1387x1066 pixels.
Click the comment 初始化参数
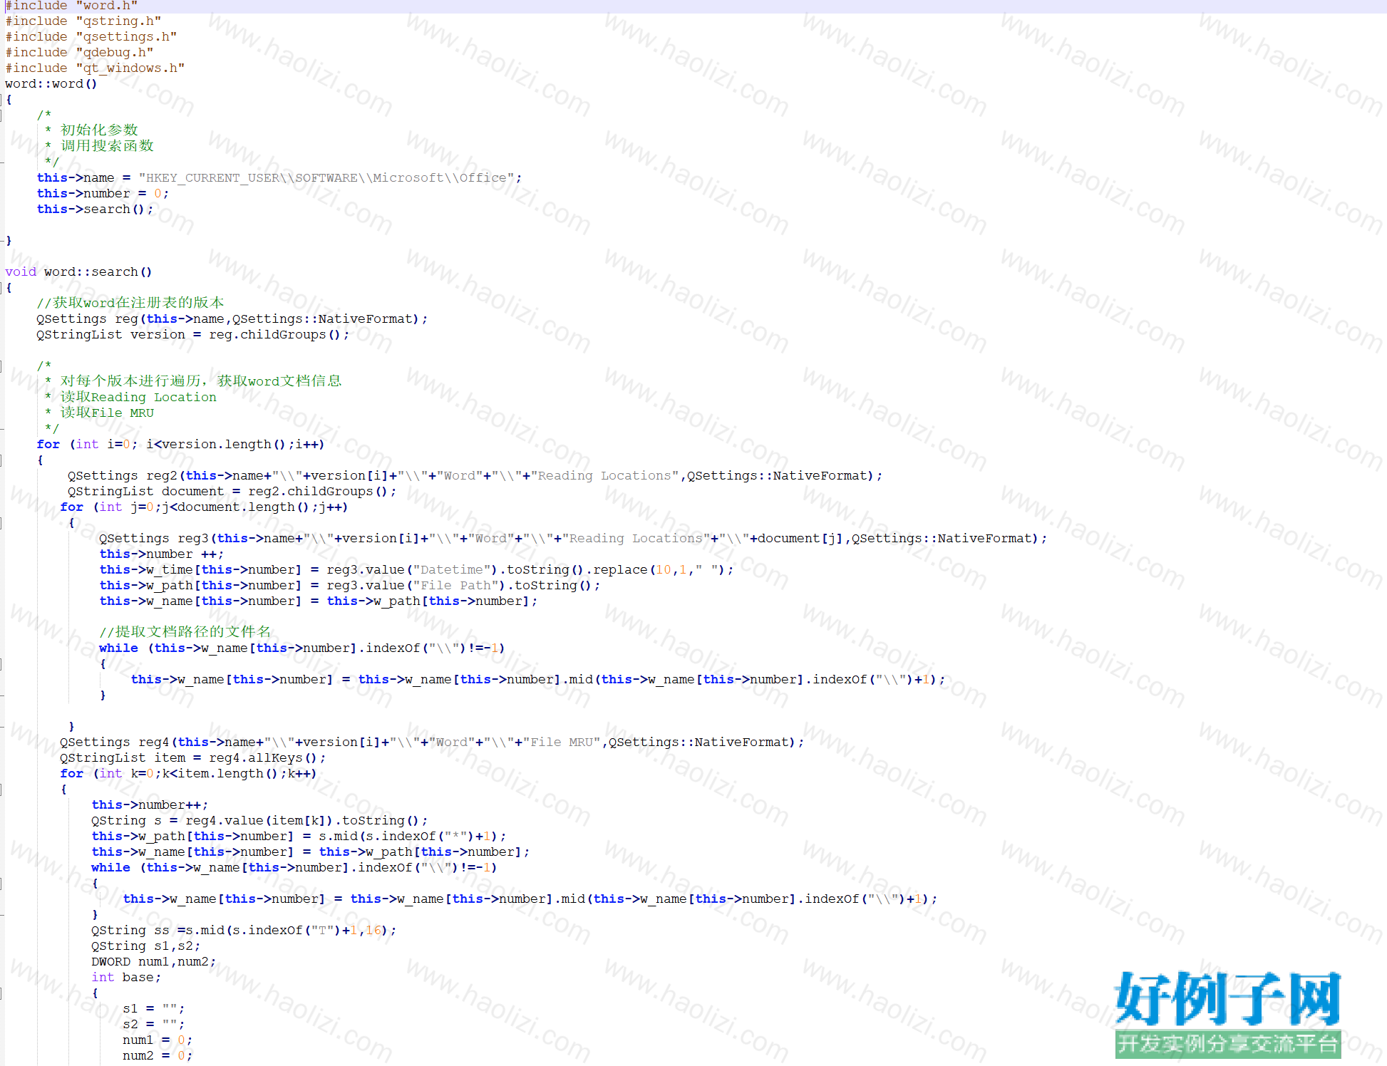[99, 130]
